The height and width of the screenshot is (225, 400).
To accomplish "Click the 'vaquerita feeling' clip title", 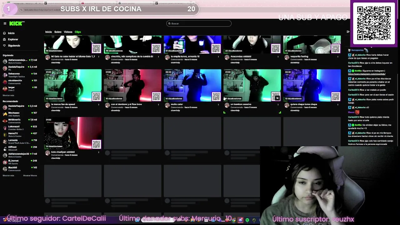I will [x=299, y=57].
